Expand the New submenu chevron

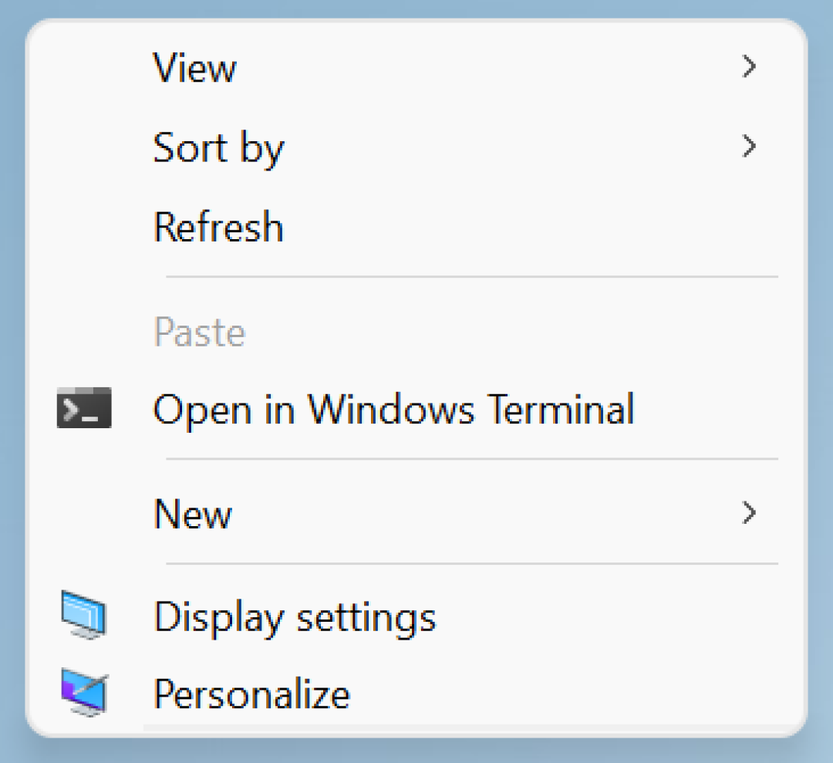(x=749, y=513)
